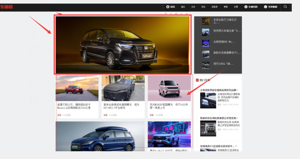Open the 车神百科 nav item

pos(251,7)
